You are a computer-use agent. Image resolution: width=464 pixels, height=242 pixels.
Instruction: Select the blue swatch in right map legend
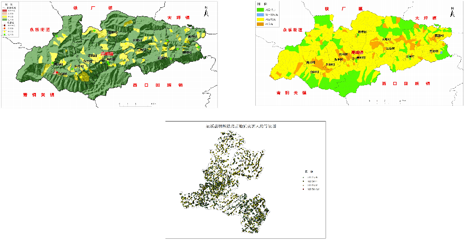pyautogui.click(x=261, y=15)
